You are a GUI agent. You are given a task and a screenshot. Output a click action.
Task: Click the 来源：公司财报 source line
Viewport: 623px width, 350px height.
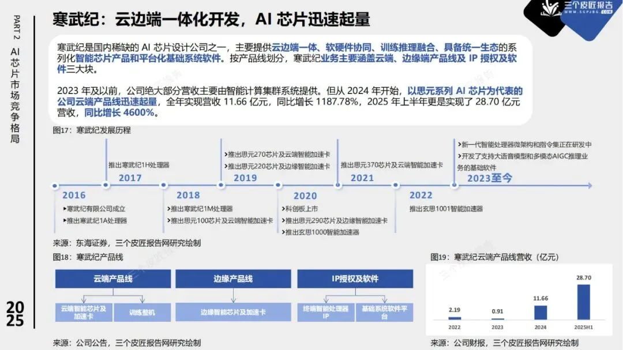505,343
